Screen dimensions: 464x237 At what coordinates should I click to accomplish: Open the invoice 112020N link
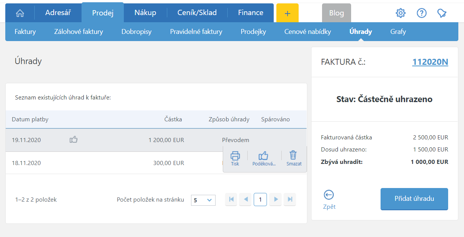click(x=430, y=62)
